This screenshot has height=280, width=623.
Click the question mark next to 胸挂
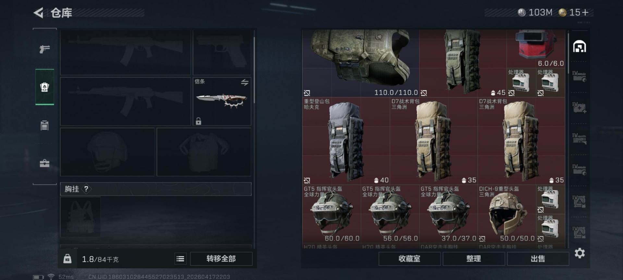click(86, 189)
